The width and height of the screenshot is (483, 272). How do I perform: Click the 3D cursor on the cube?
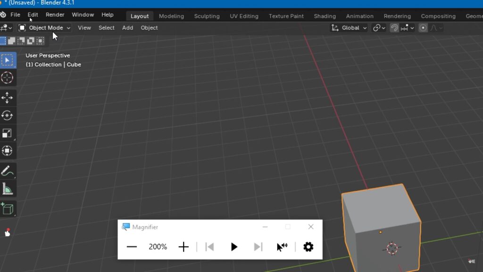[392, 248]
